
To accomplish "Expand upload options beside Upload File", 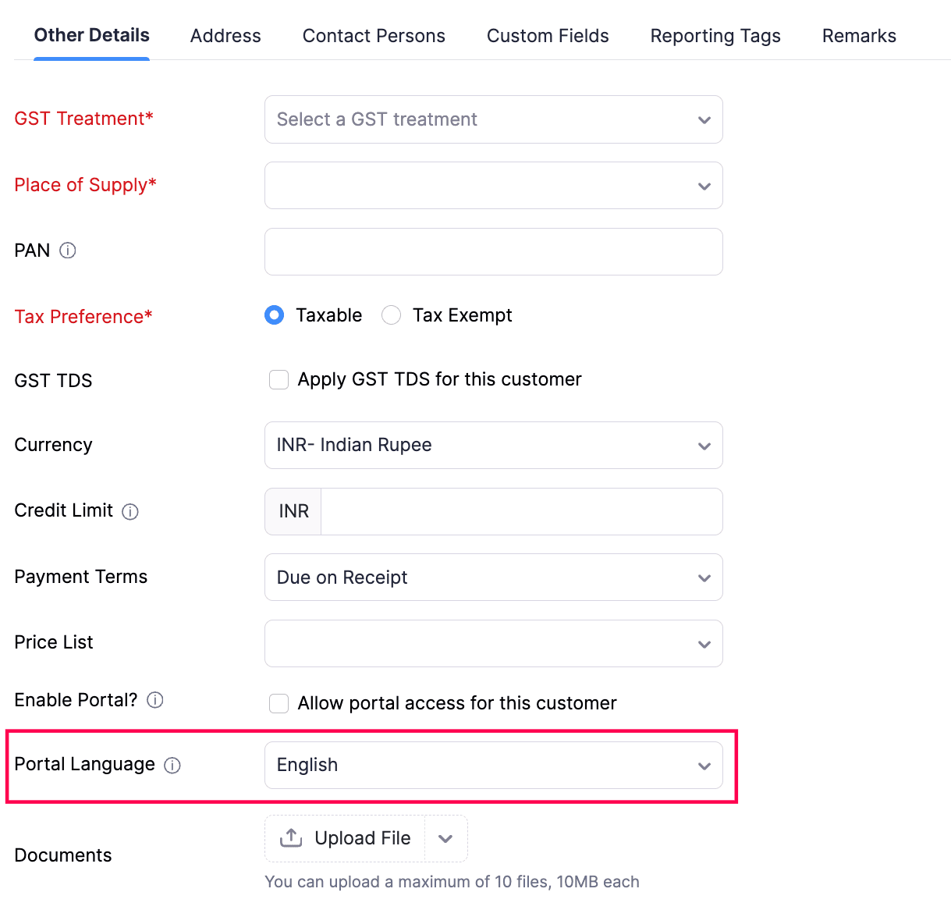I will 445,837.
